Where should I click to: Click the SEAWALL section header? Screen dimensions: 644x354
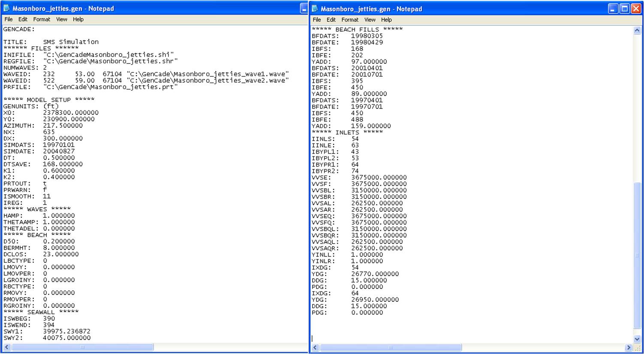click(x=41, y=312)
